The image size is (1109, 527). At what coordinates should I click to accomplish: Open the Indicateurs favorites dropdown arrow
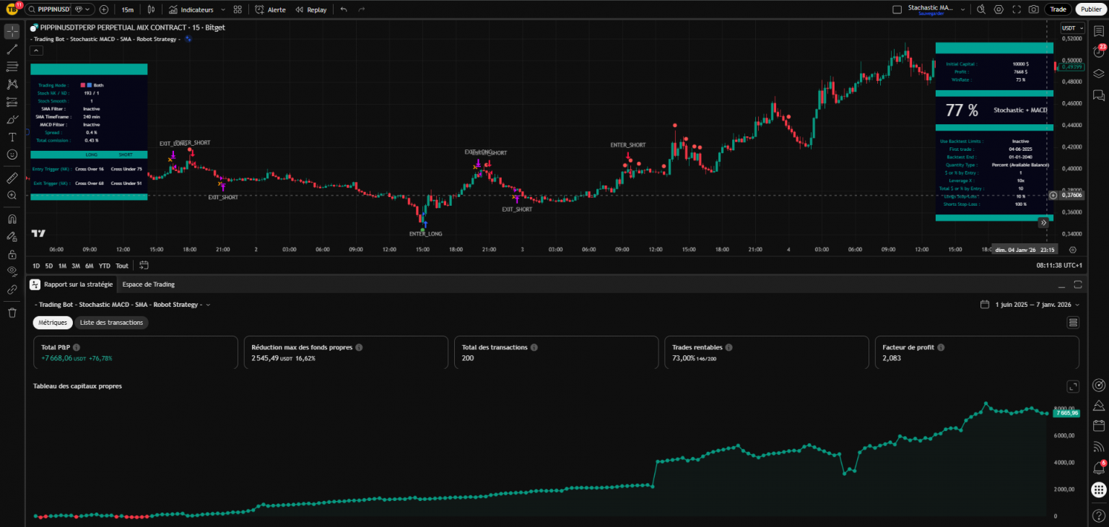pyautogui.click(x=223, y=10)
